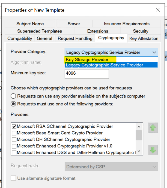The image size is (167, 188).
Task: Open the Issuance Requirements tab
Action: tap(127, 24)
